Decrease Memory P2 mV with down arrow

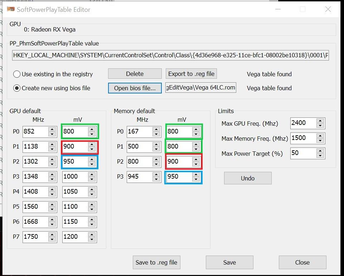coord(196,164)
